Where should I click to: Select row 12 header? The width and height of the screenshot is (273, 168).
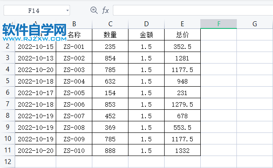coord(8,162)
